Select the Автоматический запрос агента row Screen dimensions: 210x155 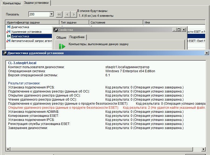click(29, 41)
